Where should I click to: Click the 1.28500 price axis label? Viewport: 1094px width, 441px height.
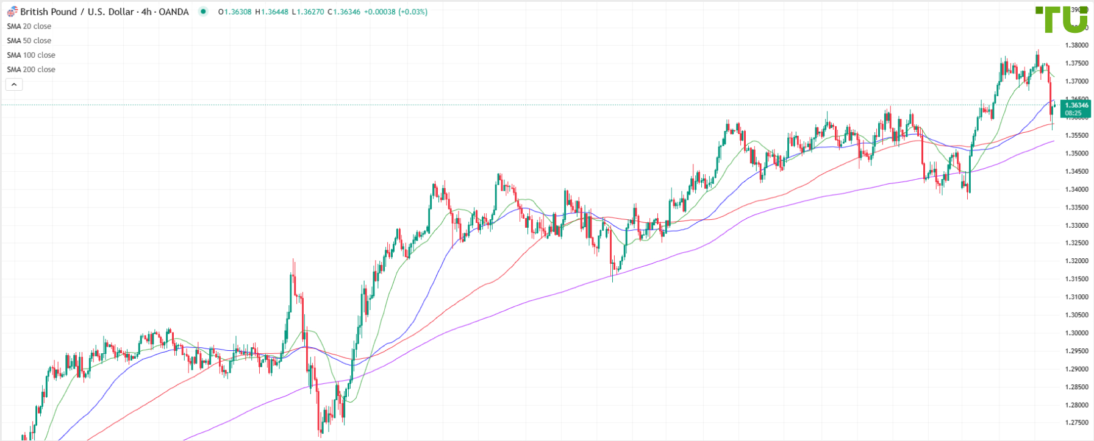coord(1077,387)
